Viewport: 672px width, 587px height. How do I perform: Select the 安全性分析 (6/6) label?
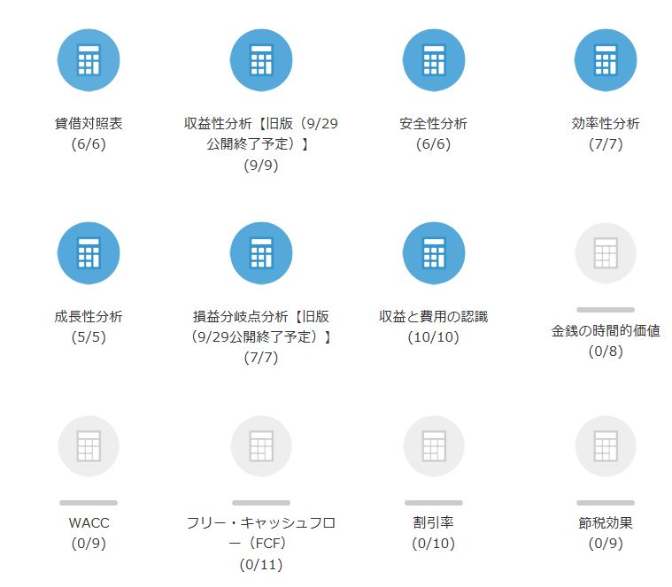[434, 134]
